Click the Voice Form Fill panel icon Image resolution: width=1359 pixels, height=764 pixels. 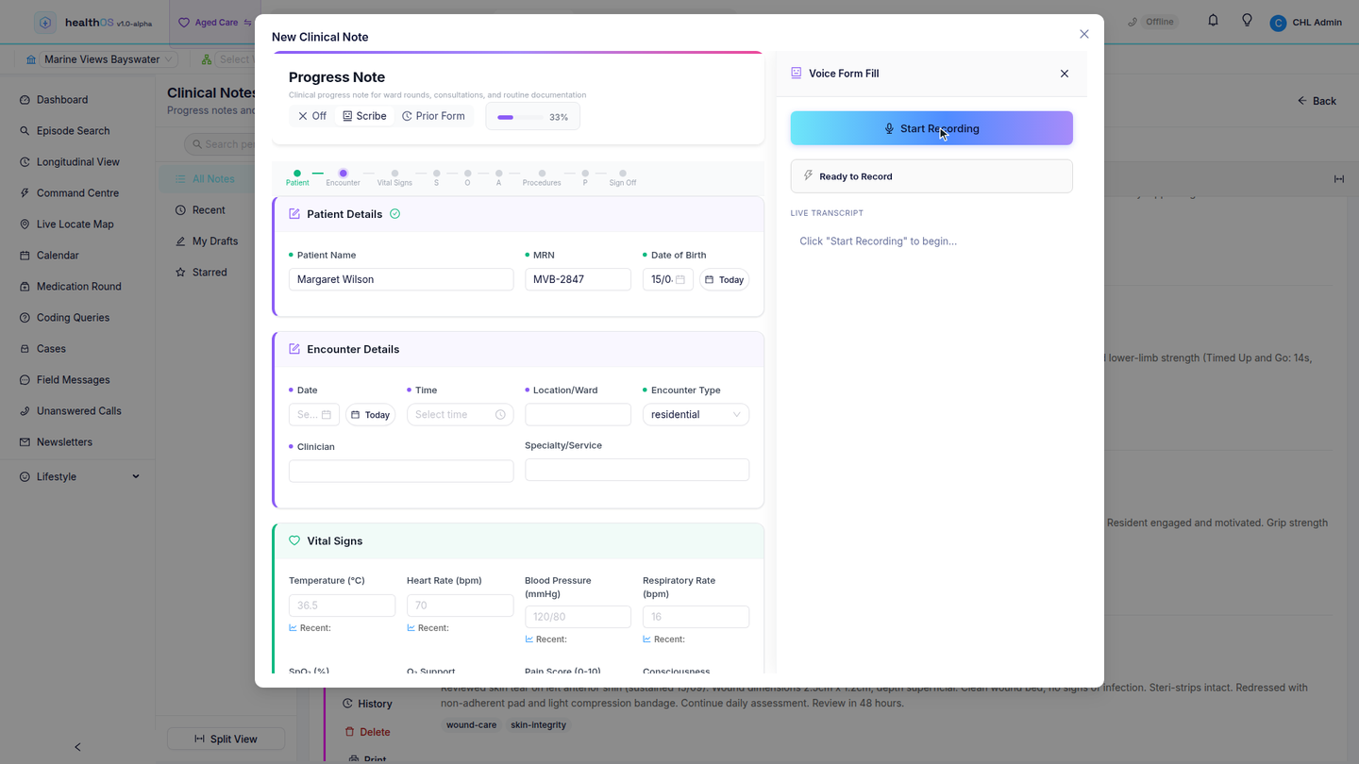pyautogui.click(x=797, y=73)
